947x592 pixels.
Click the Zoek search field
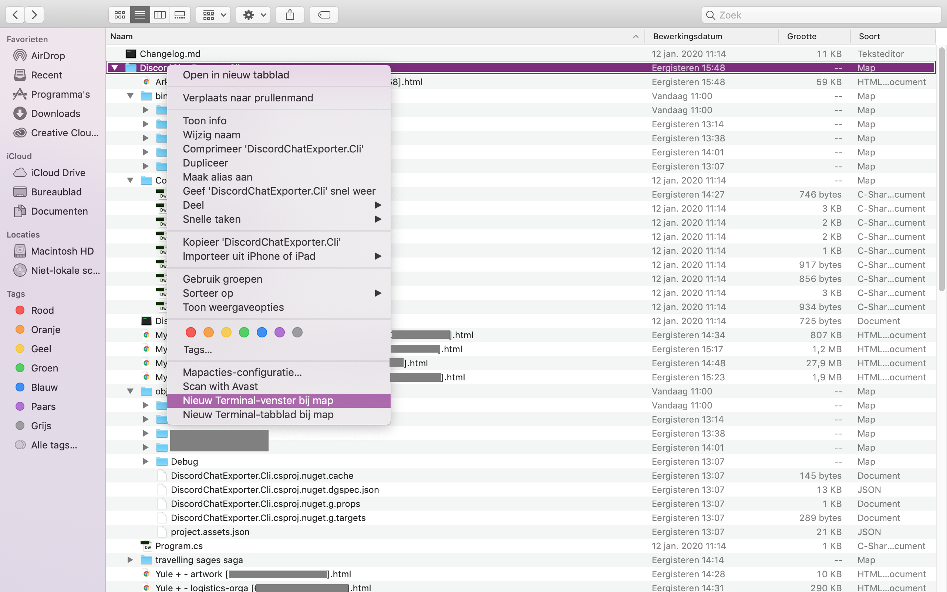click(821, 15)
